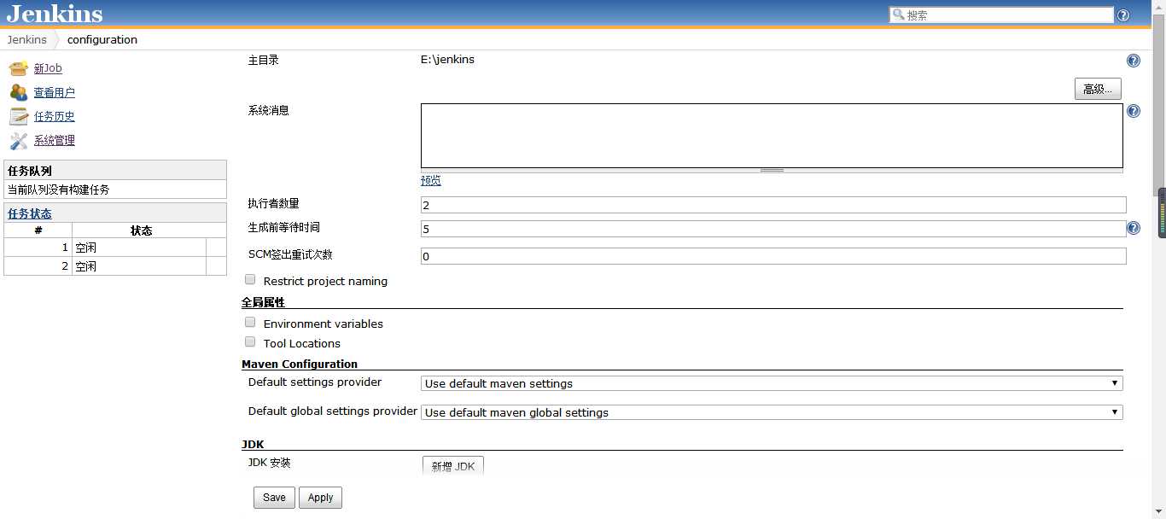This screenshot has height=519, width=1166.
Task: Click configuration breadcrumb item
Action: (x=102, y=39)
